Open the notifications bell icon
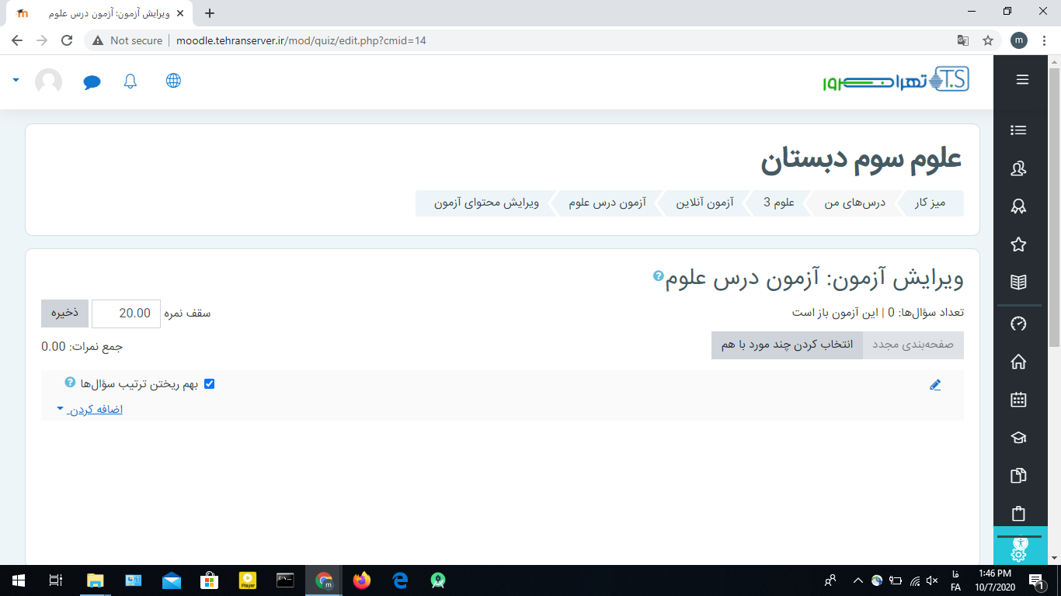 (130, 81)
